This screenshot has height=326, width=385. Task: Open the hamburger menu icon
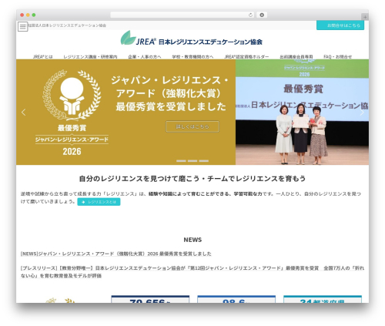pos(22,26)
